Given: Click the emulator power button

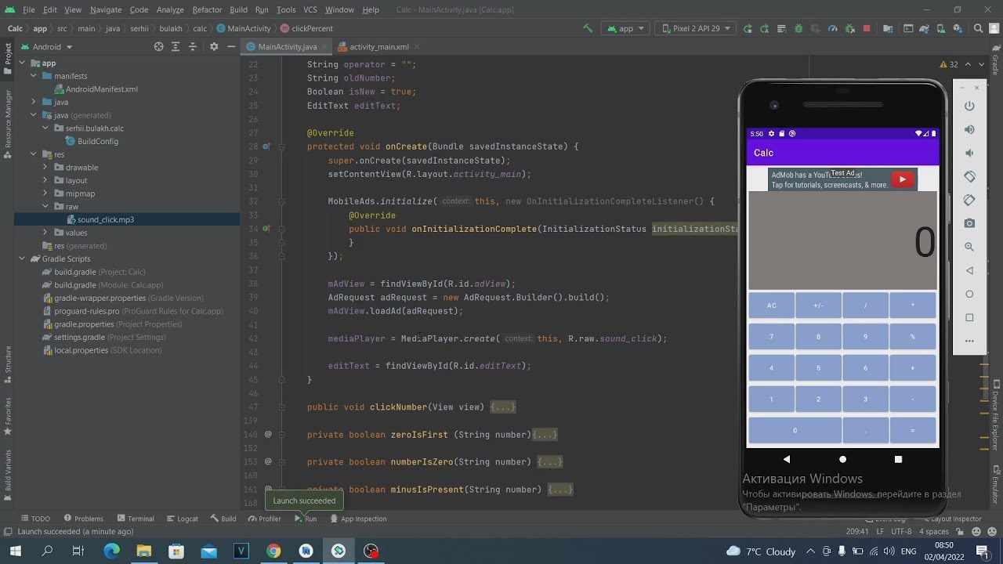Looking at the screenshot, I should tap(969, 106).
